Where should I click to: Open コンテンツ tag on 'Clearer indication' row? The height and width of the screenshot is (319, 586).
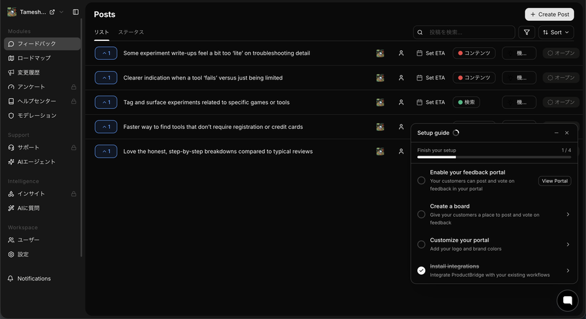(474, 77)
